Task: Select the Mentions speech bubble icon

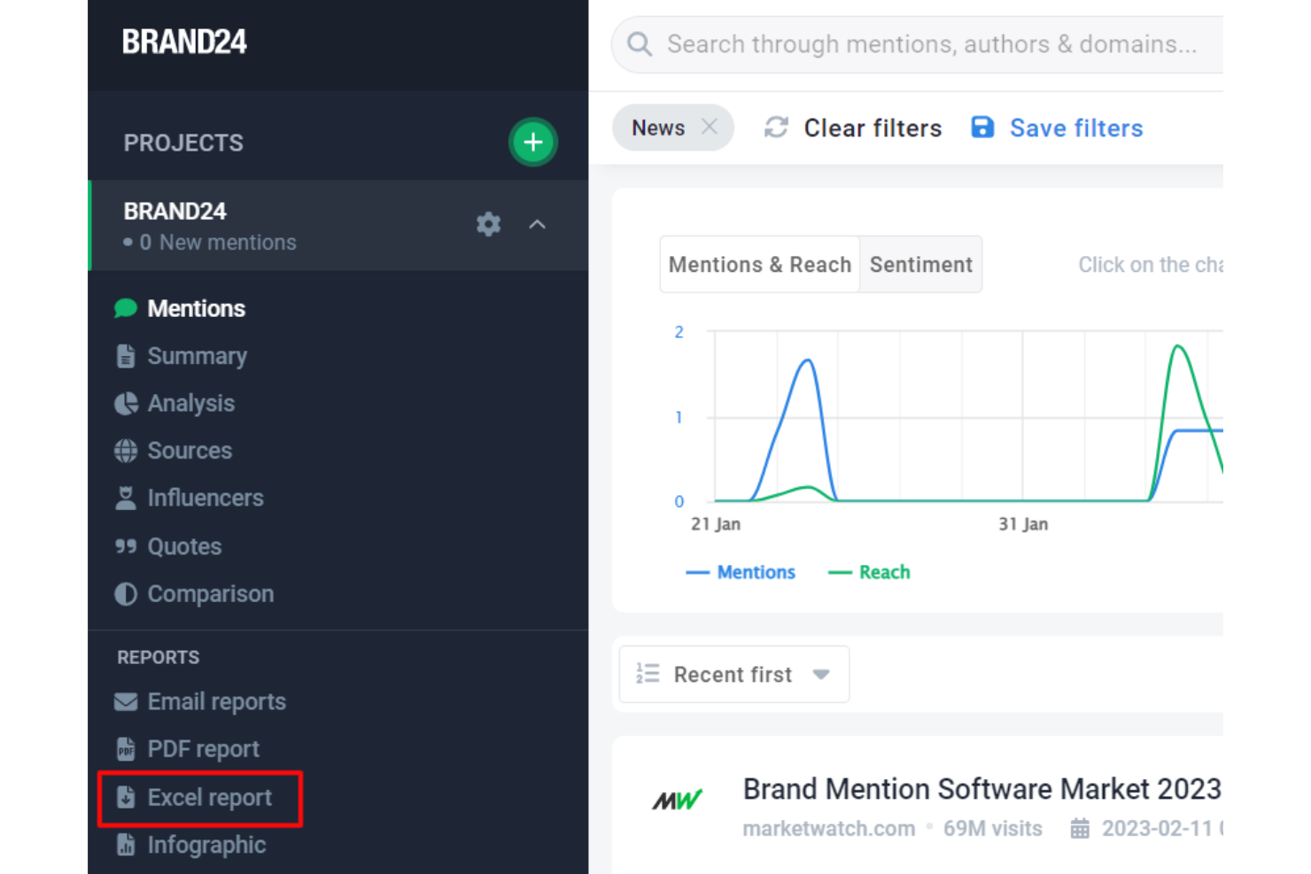Action: coord(126,308)
